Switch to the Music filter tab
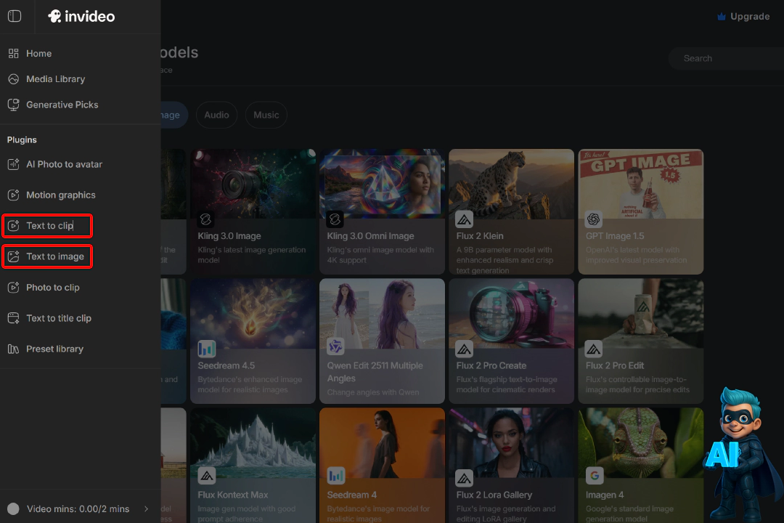 coord(266,115)
